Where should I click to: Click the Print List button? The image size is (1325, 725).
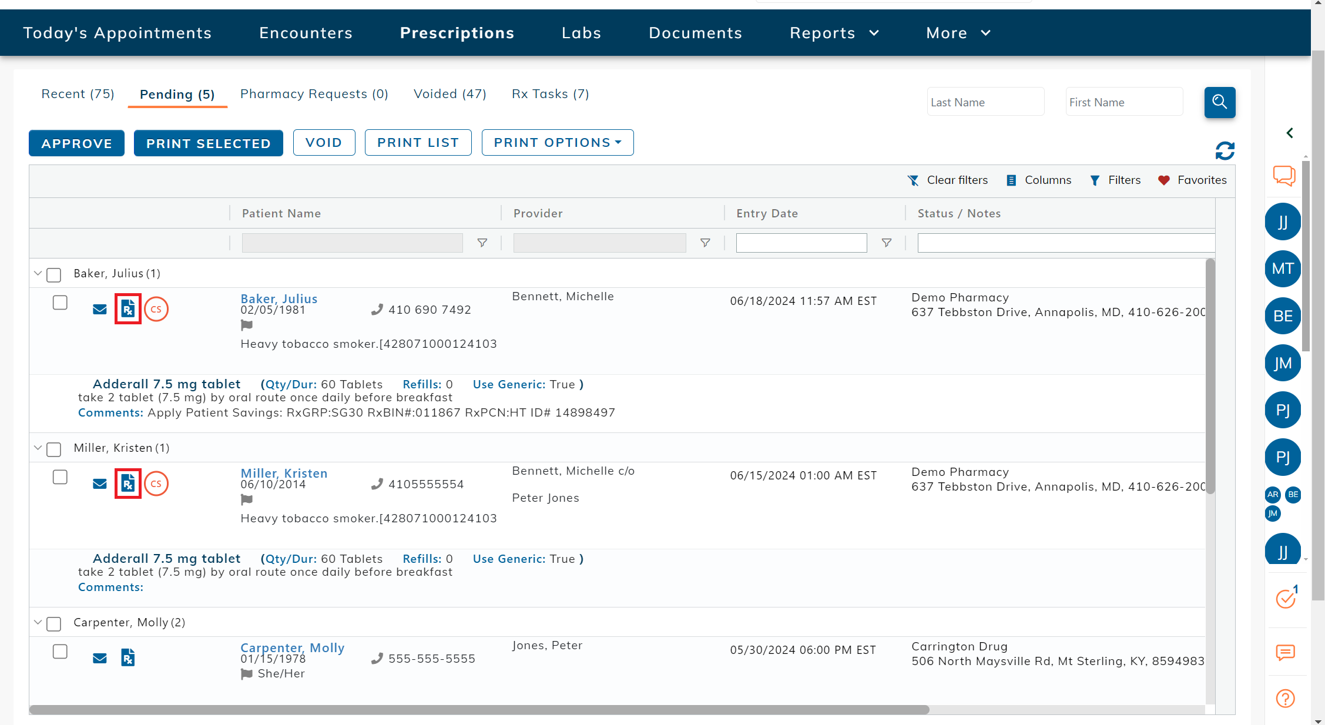pos(418,143)
